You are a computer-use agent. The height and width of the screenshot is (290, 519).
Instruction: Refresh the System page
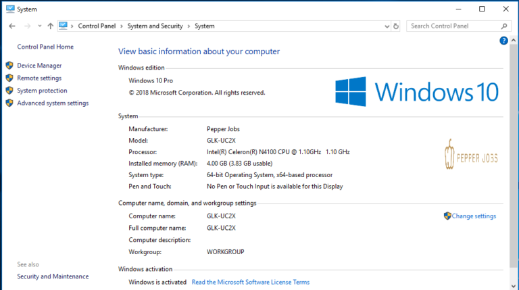click(396, 26)
